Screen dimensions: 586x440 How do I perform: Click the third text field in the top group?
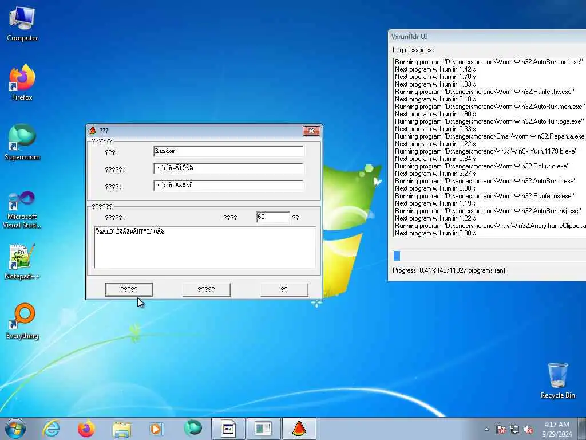pyautogui.click(x=228, y=186)
